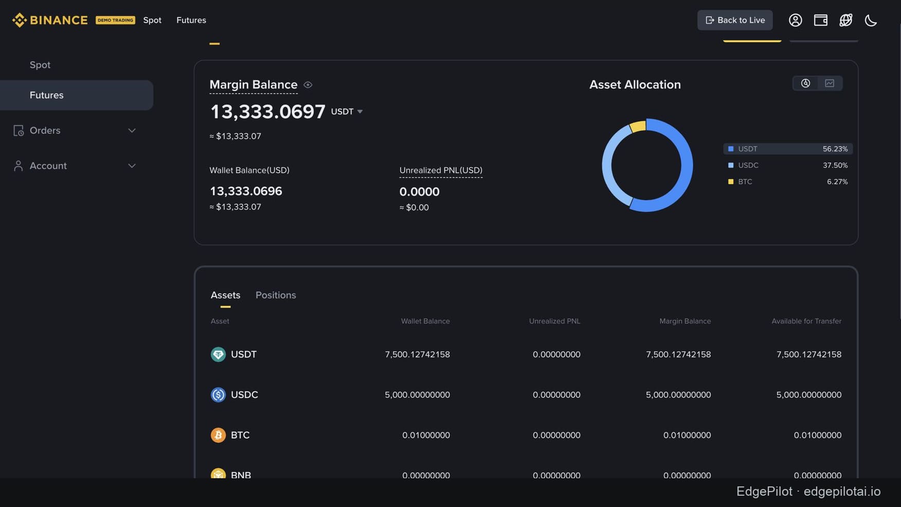The image size is (901, 507).
Task: Click the Wallet Balance column header
Action: pyautogui.click(x=425, y=321)
